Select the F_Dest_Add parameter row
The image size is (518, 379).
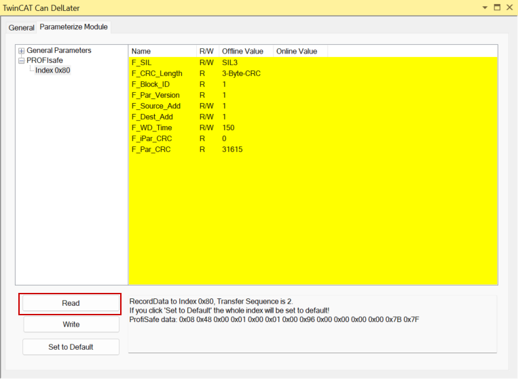click(313, 117)
